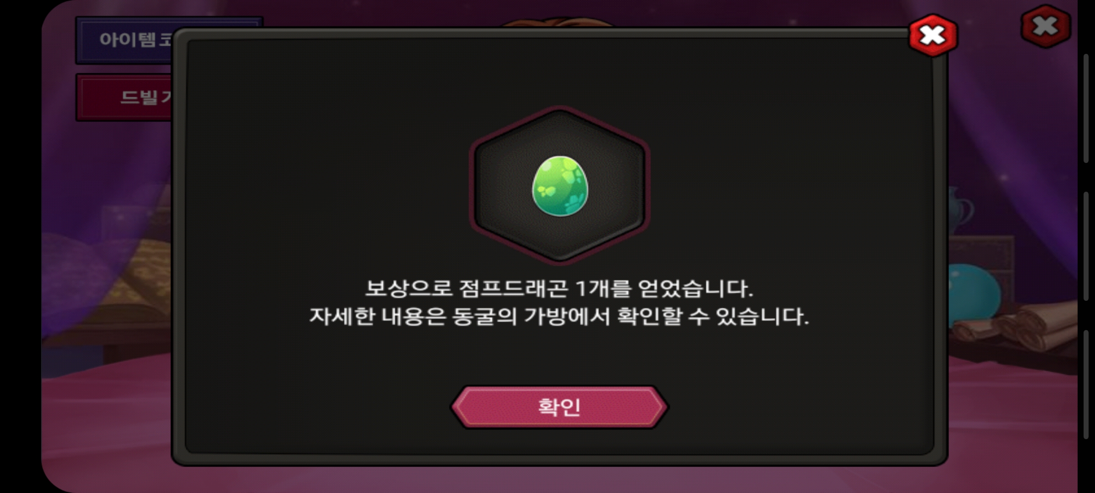Image resolution: width=1095 pixels, height=493 pixels.
Task: Click the phrase 가방에서 in second line
Action: 567,316
